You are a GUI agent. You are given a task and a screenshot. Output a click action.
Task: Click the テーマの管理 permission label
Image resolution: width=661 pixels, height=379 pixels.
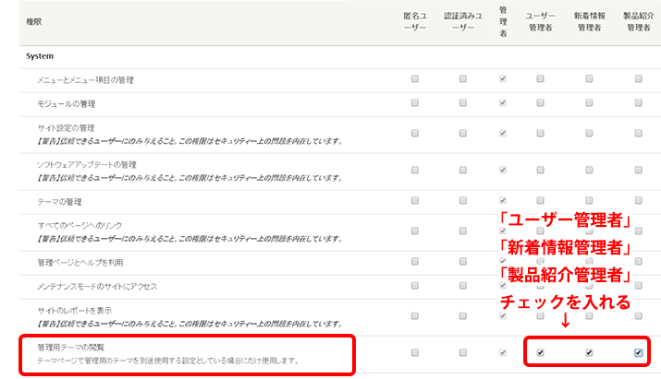click(x=59, y=202)
